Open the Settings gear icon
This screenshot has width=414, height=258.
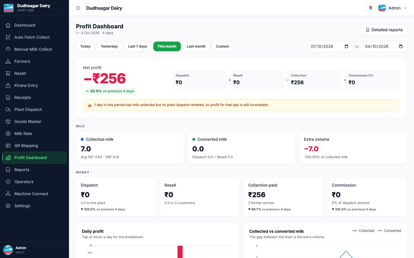click(x=8, y=206)
